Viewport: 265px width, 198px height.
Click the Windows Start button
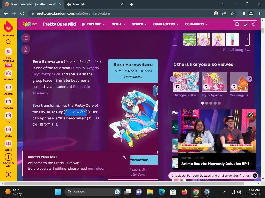58,192
